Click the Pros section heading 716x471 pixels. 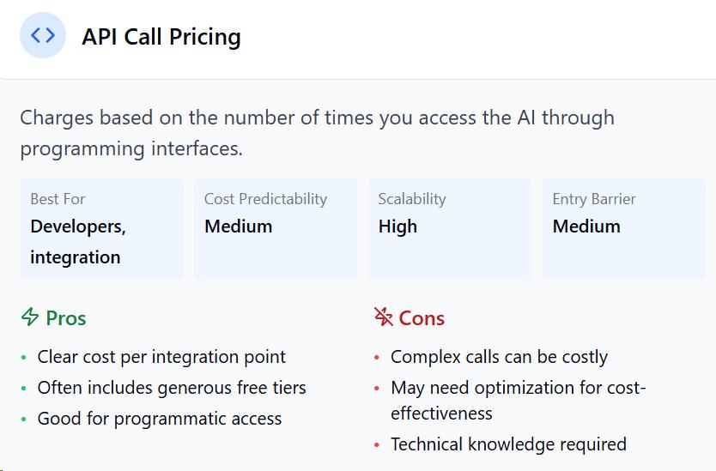click(66, 318)
